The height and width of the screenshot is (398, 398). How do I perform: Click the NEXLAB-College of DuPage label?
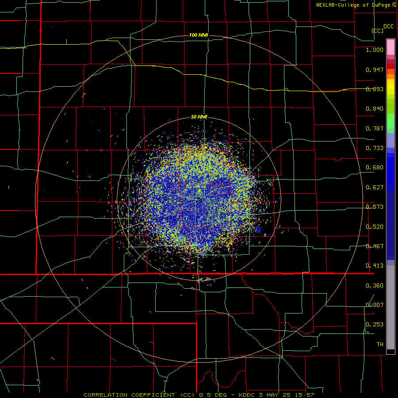353,5
